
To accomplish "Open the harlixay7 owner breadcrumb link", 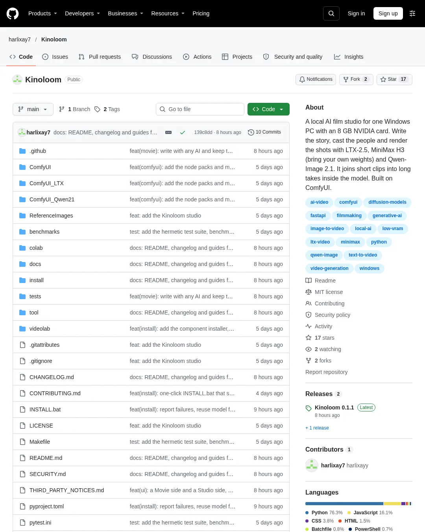I will tap(20, 39).
